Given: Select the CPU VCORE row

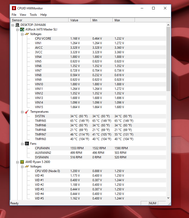Looking at the screenshot, I should click(100, 39).
